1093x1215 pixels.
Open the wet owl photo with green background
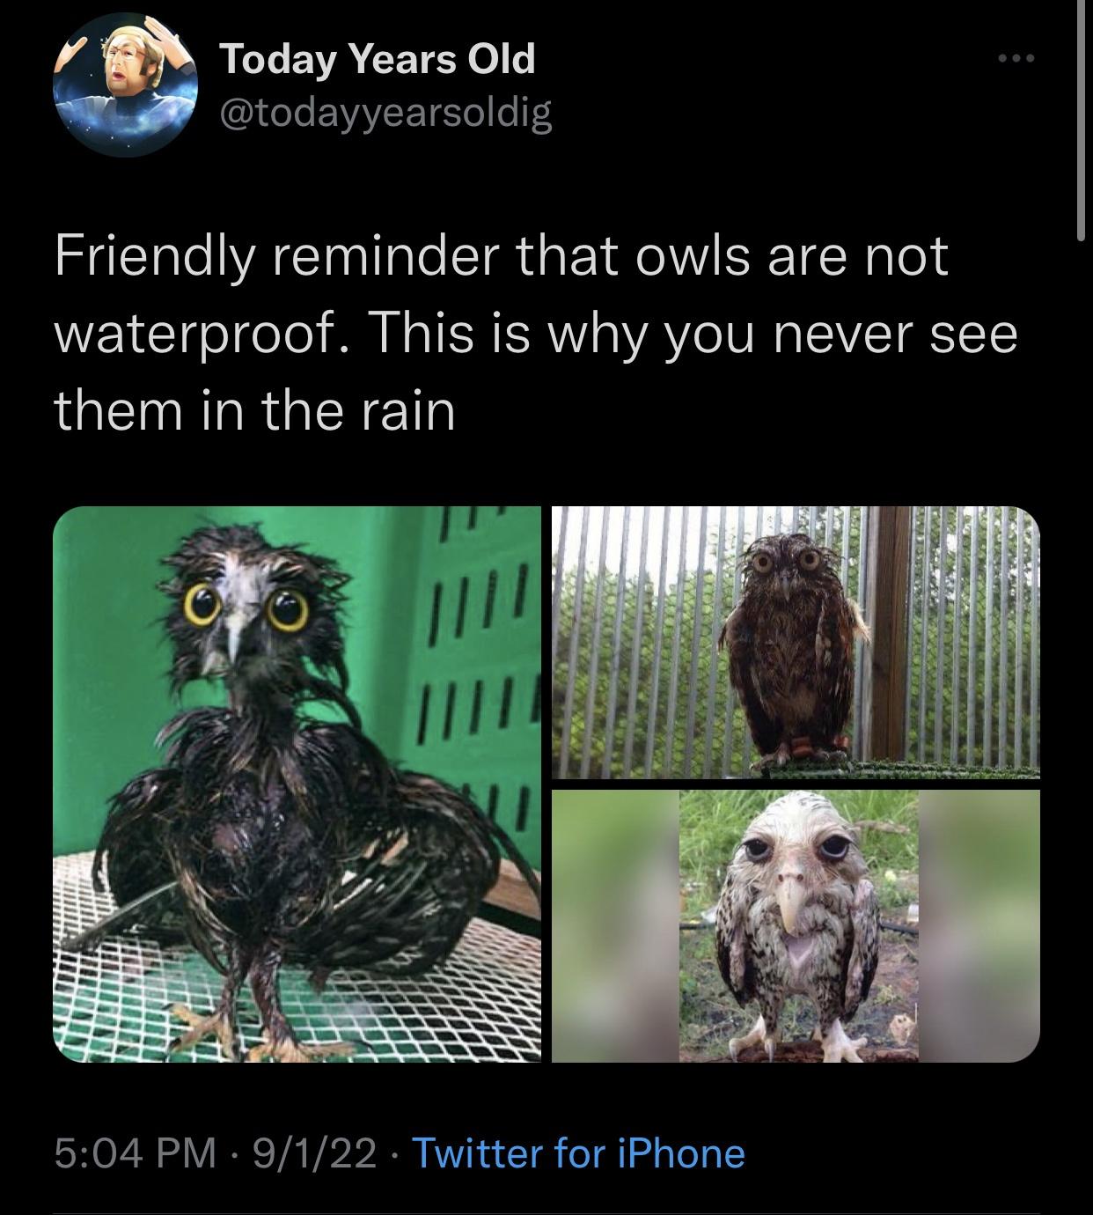click(297, 784)
